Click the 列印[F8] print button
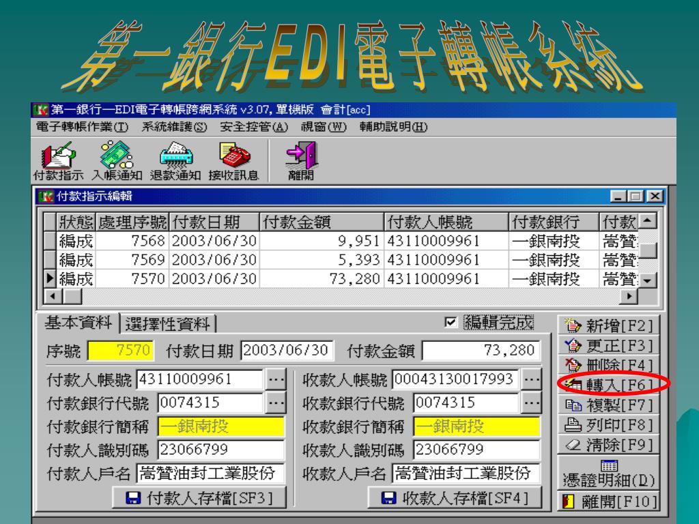Screen dimensions: 699x524 click(608, 424)
